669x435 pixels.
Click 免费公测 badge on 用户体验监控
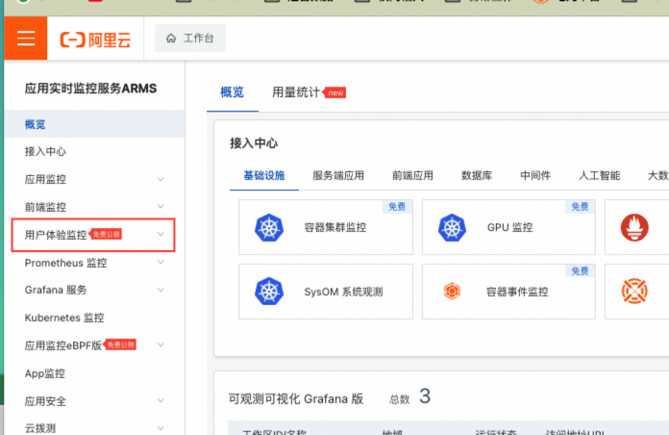tap(107, 234)
